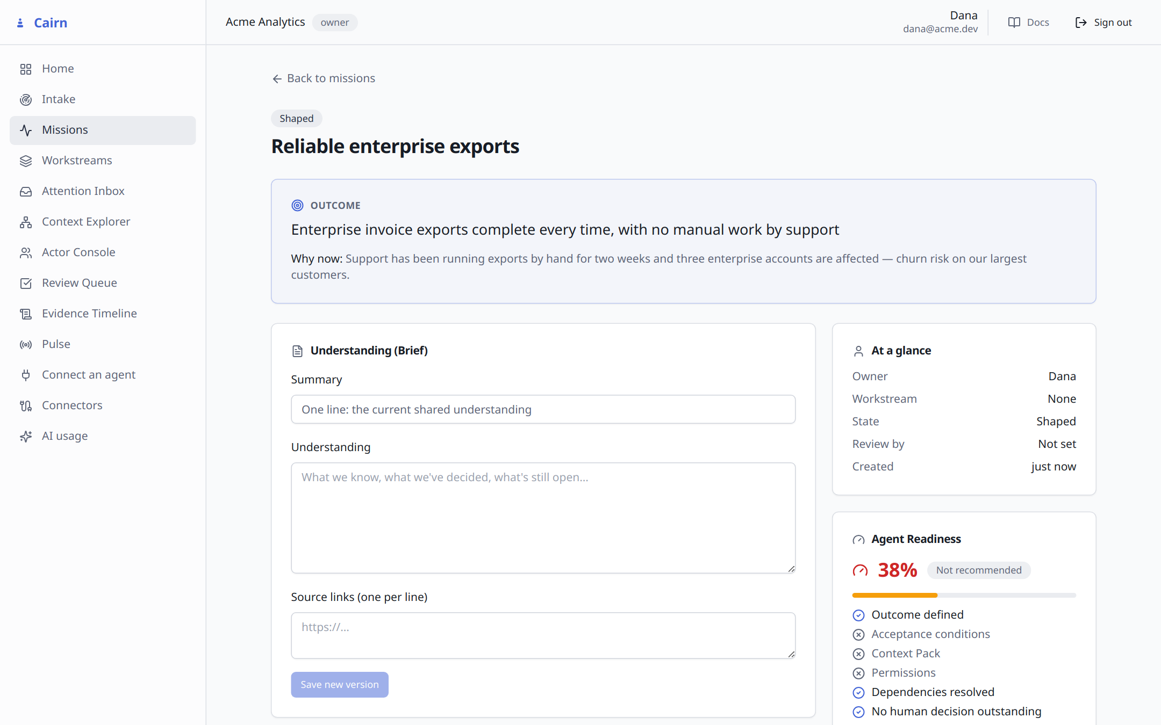Click the AI usage sparkles icon
The height and width of the screenshot is (725, 1161).
[x=26, y=437]
